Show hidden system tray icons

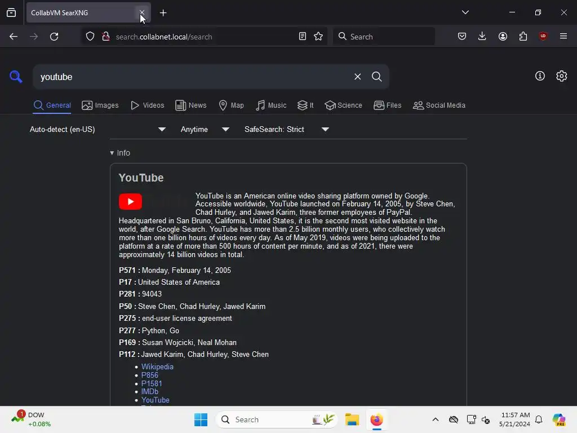point(436,419)
